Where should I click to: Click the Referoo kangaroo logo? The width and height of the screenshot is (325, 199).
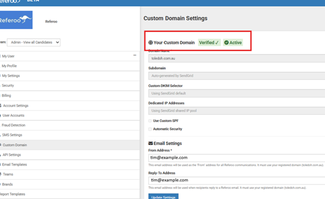point(16,20)
